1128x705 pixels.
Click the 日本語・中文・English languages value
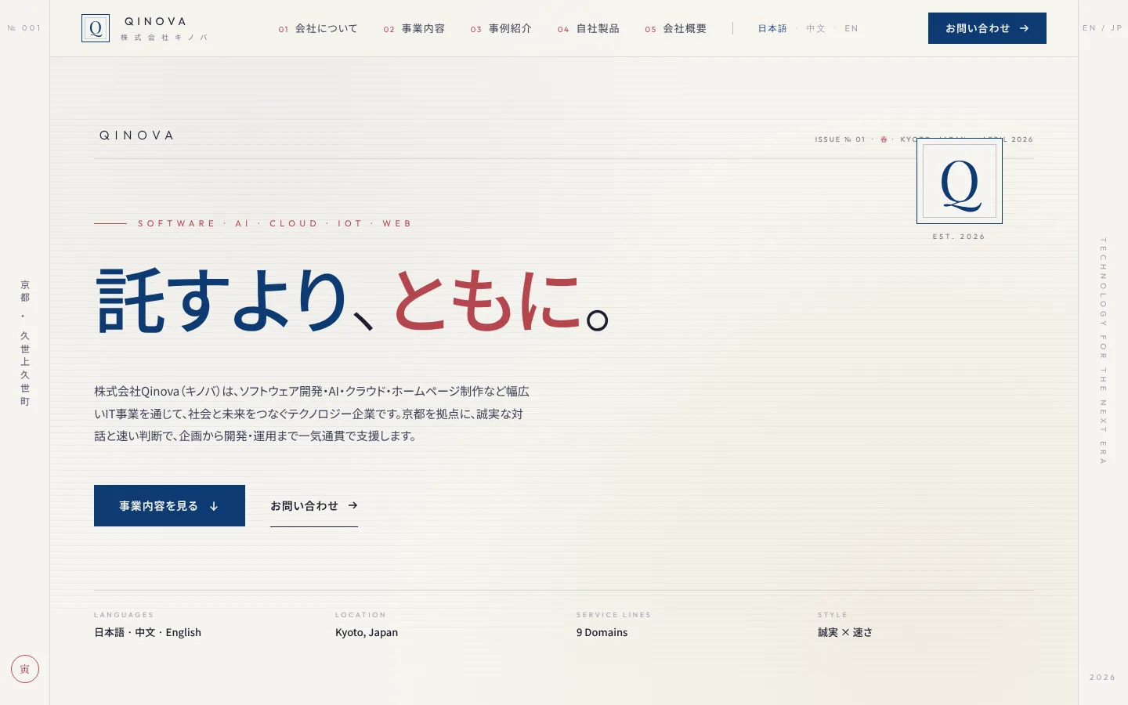tap(147, 632)
